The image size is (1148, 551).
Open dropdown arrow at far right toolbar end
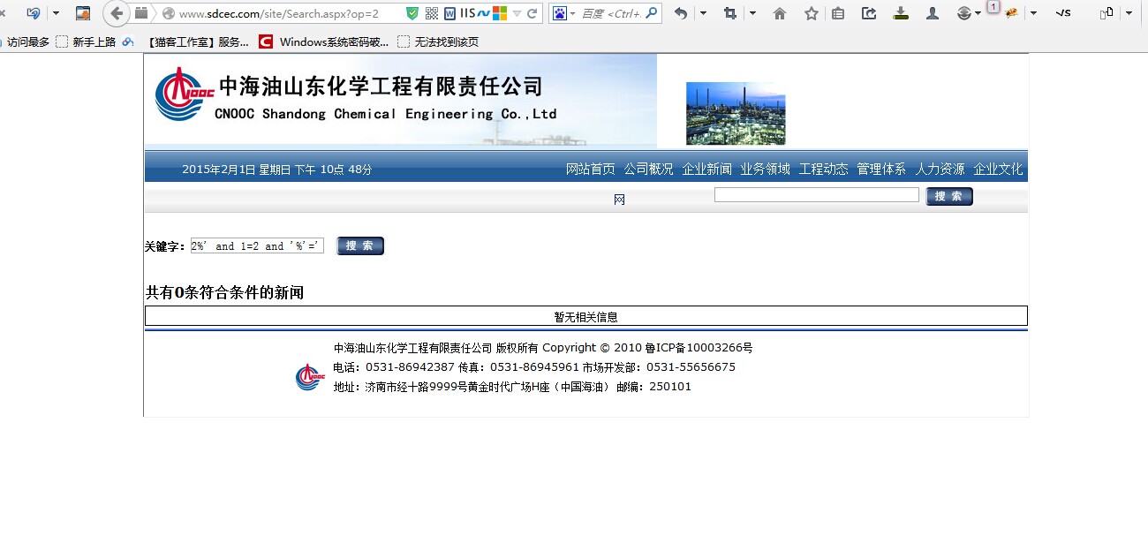pos(1129,13)
